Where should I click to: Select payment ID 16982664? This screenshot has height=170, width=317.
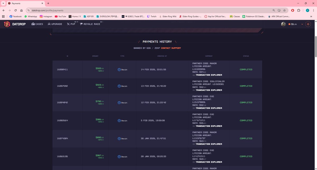pos(62,120)
